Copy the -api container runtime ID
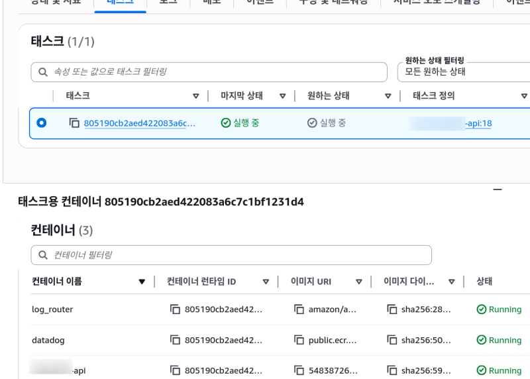 [x=175, y=370]
